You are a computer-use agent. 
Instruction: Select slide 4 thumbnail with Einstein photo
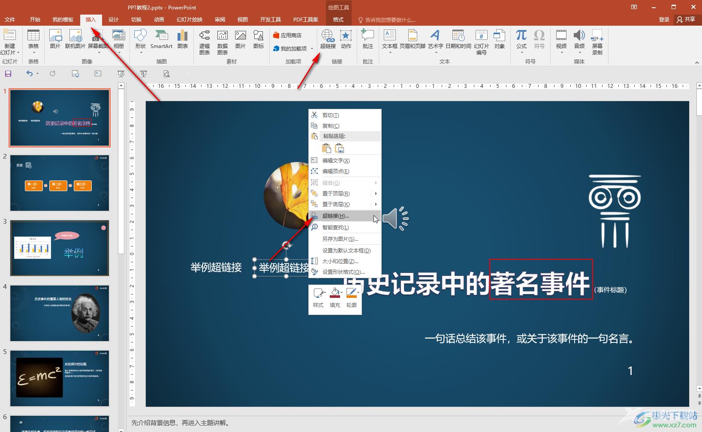60,313
